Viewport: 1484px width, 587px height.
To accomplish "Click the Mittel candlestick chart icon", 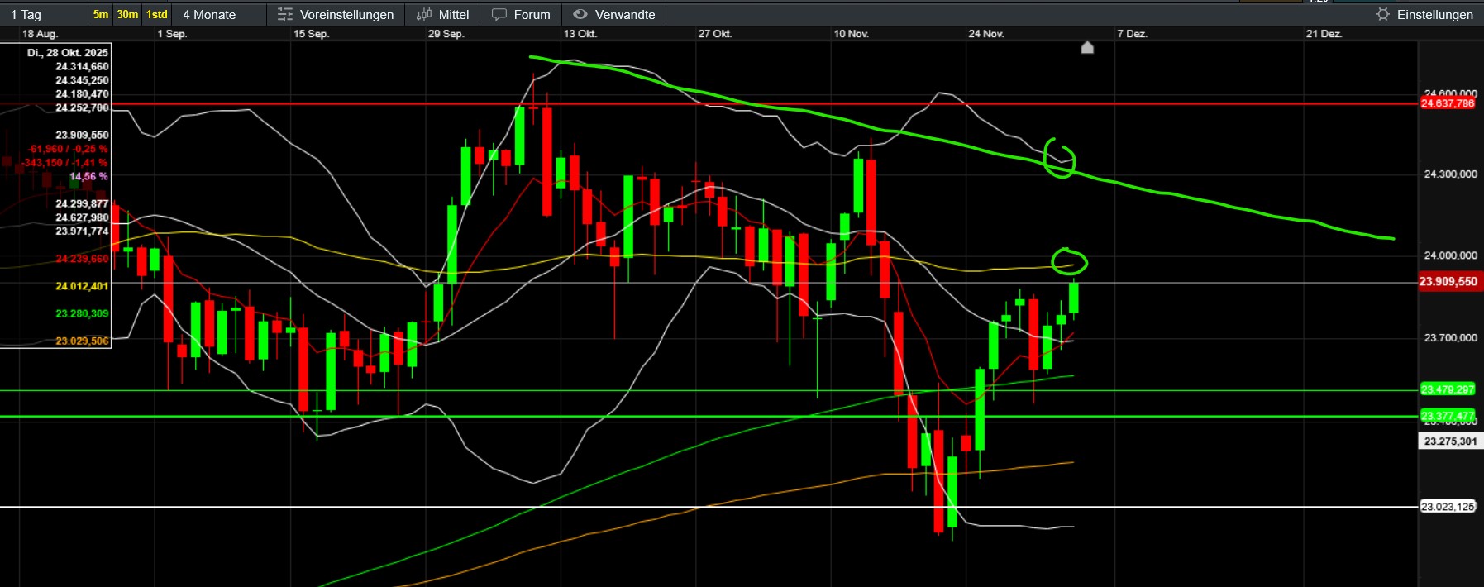I will click(424, 15).
